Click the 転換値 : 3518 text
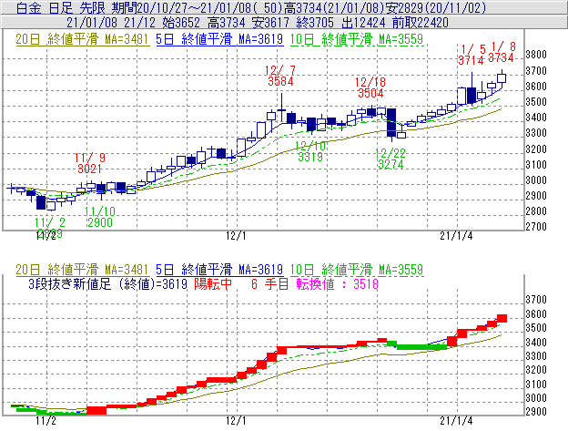The width and height of the screenshot is (568, 431). click(337, 283)
